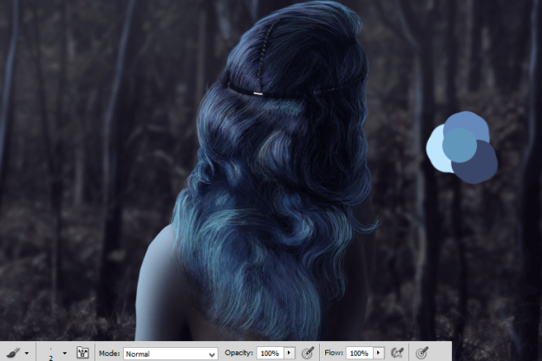
Task: Click the Brush tool preset icon
Action: pos(13,353)
